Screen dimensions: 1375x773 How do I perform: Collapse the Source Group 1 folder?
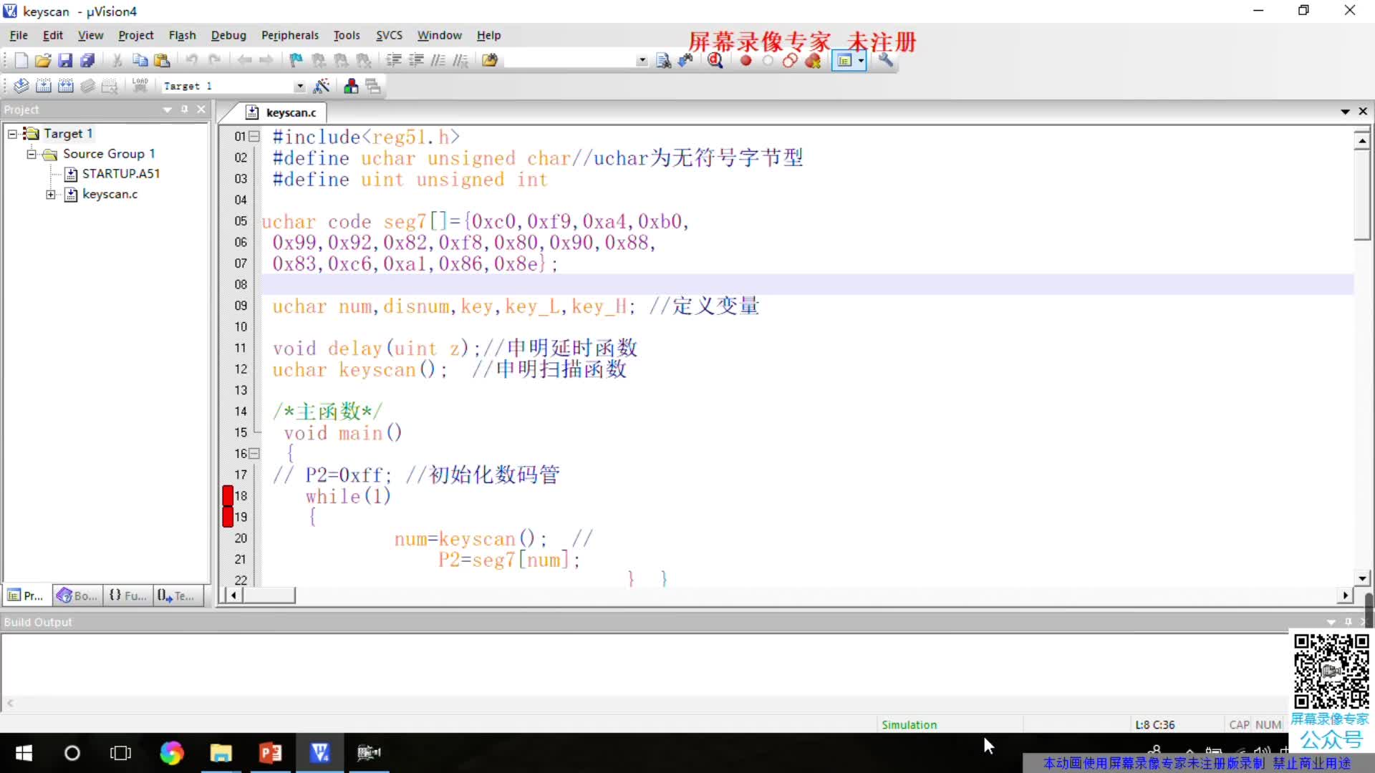pos(32,154)
